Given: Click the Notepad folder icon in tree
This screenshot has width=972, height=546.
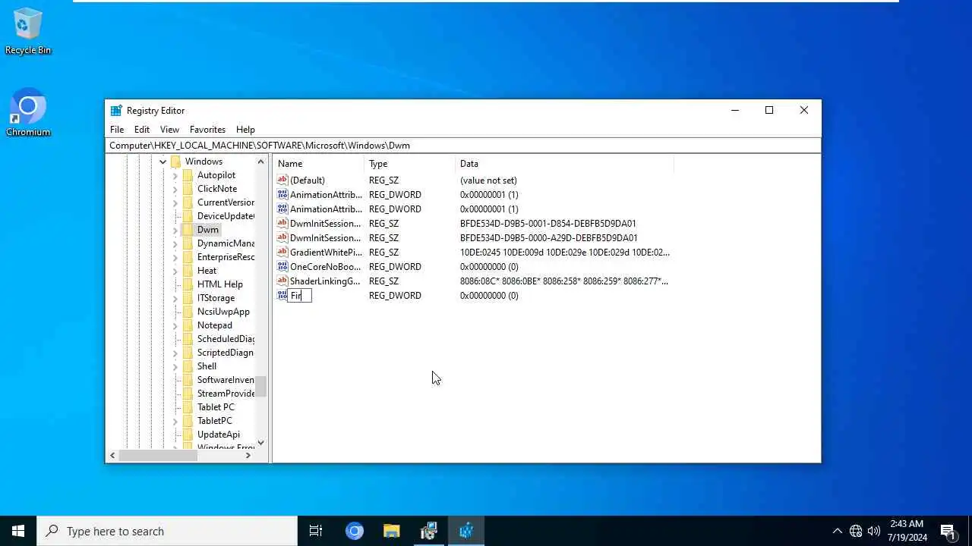Looking at the screenshot, I should 188,325.
